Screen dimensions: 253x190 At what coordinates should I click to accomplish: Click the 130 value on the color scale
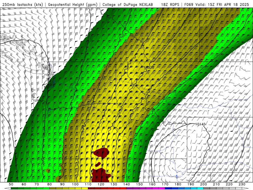[x=114, y=184]
